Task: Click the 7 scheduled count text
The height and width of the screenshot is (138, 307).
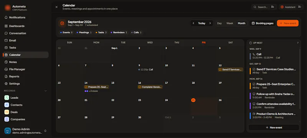Action: [91, 25]
